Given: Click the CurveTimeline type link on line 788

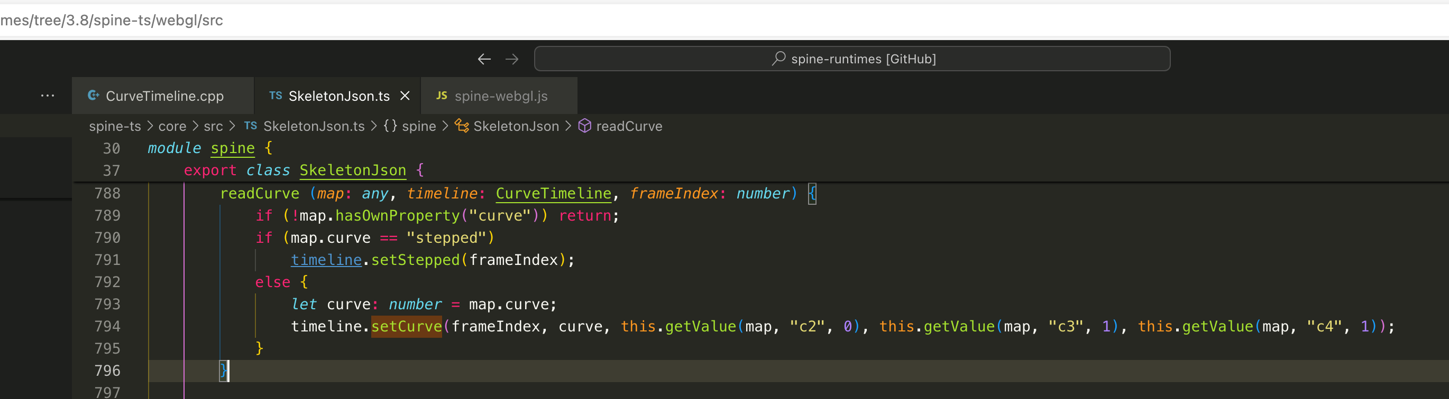Looking at the screenshot, I should click(553, 194).
